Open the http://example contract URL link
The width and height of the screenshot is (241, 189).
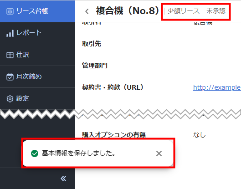(x=217, y=87)
